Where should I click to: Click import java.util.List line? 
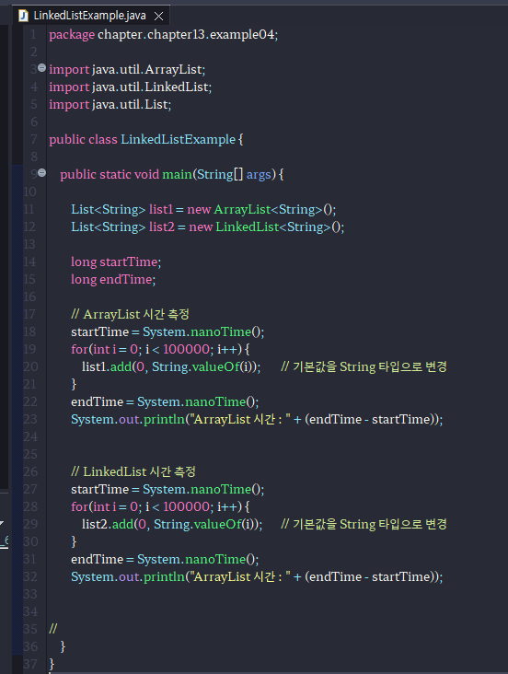coord(110,104)
